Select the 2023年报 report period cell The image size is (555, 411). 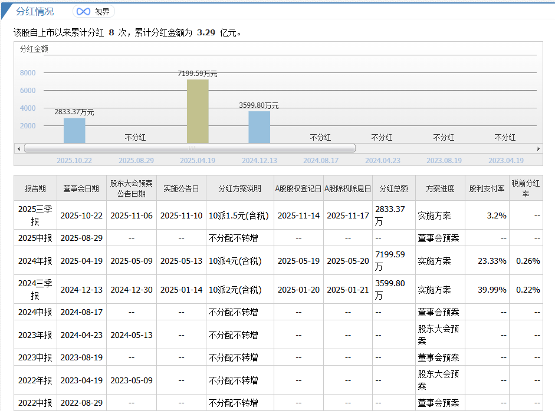[x=35, y=334]
